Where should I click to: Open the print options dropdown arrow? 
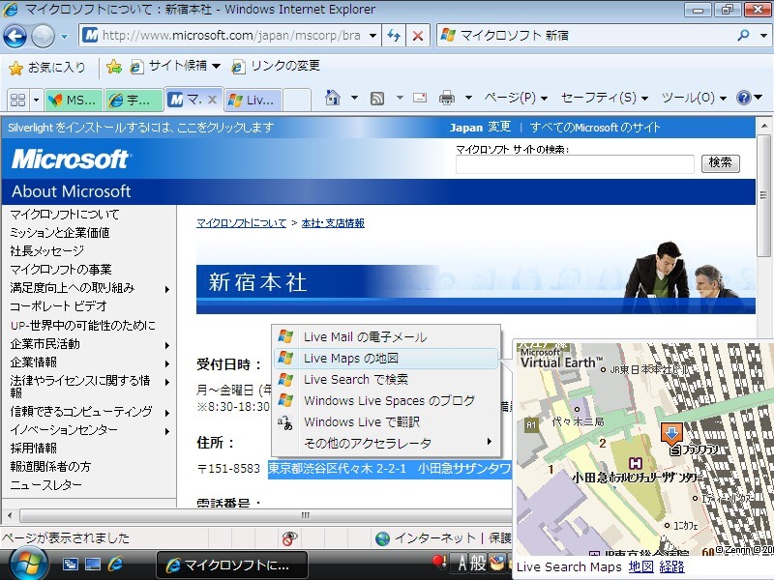(468, 98)
